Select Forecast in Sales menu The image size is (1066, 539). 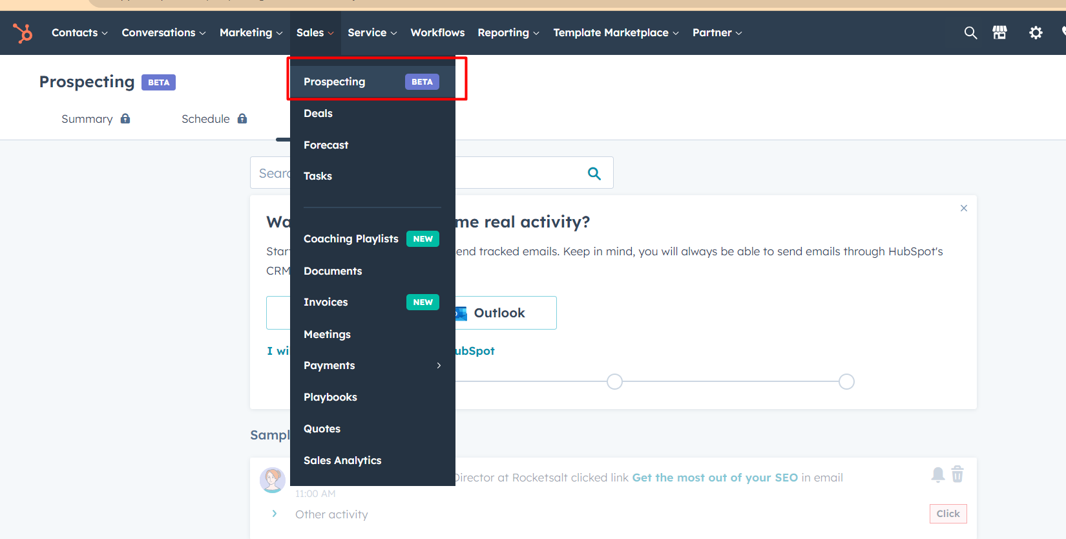(x=373, y=145)
